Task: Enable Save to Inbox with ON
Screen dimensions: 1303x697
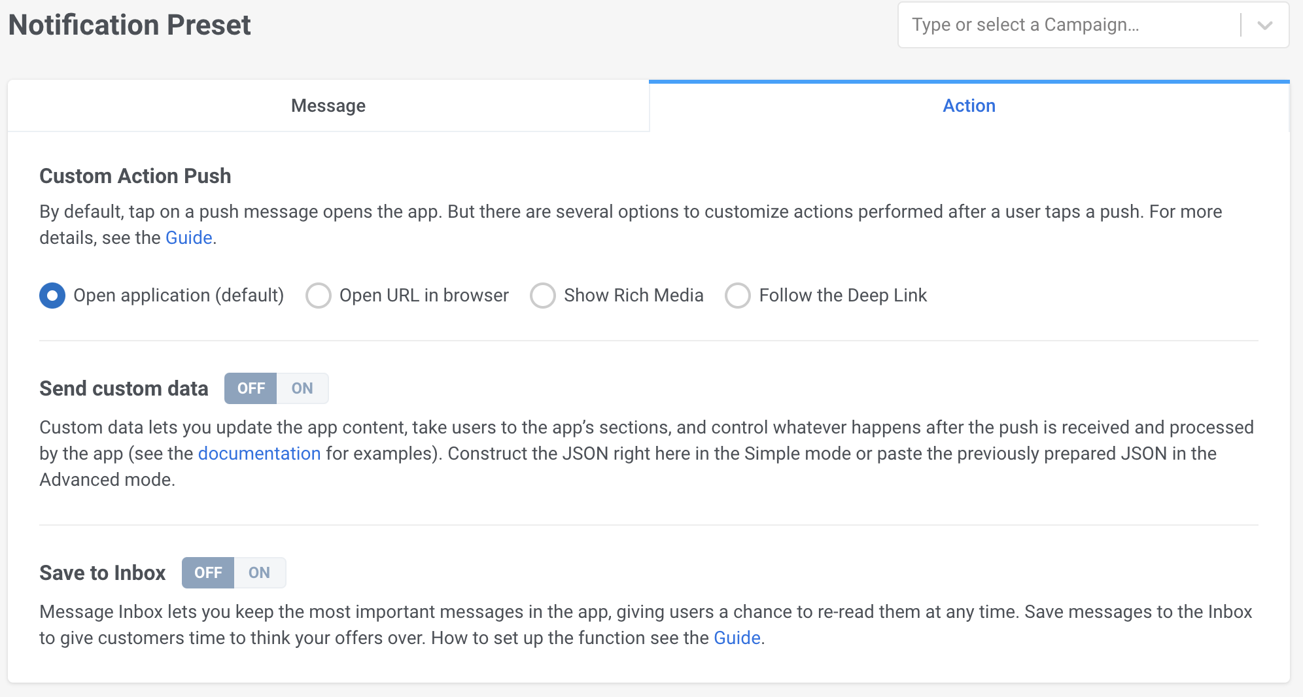Action: (x=259, y=573)
